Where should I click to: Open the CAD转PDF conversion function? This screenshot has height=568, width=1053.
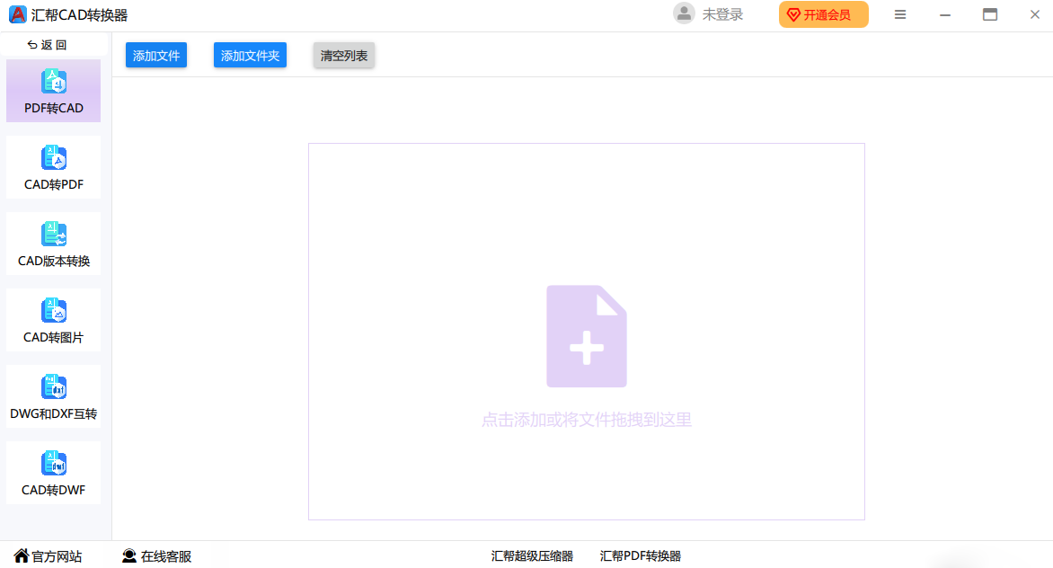(x=53, y=167)
